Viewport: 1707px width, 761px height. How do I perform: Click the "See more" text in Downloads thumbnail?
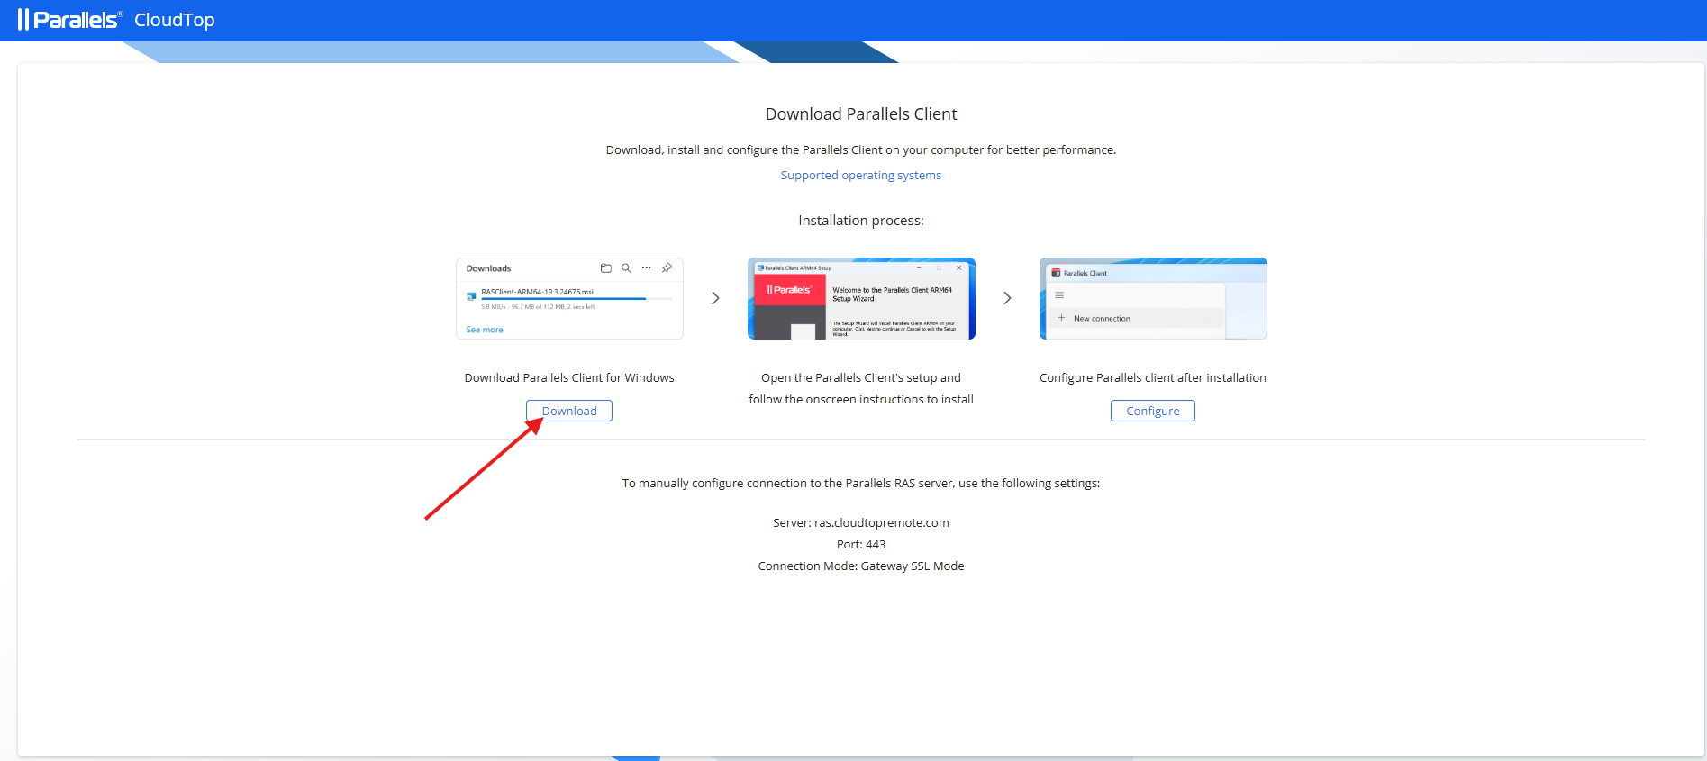(x=485, y=330)
